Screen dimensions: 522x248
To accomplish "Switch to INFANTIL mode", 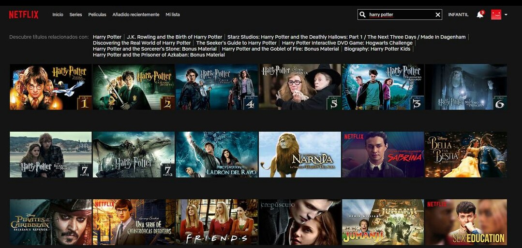I will click(x=459, y=14).
